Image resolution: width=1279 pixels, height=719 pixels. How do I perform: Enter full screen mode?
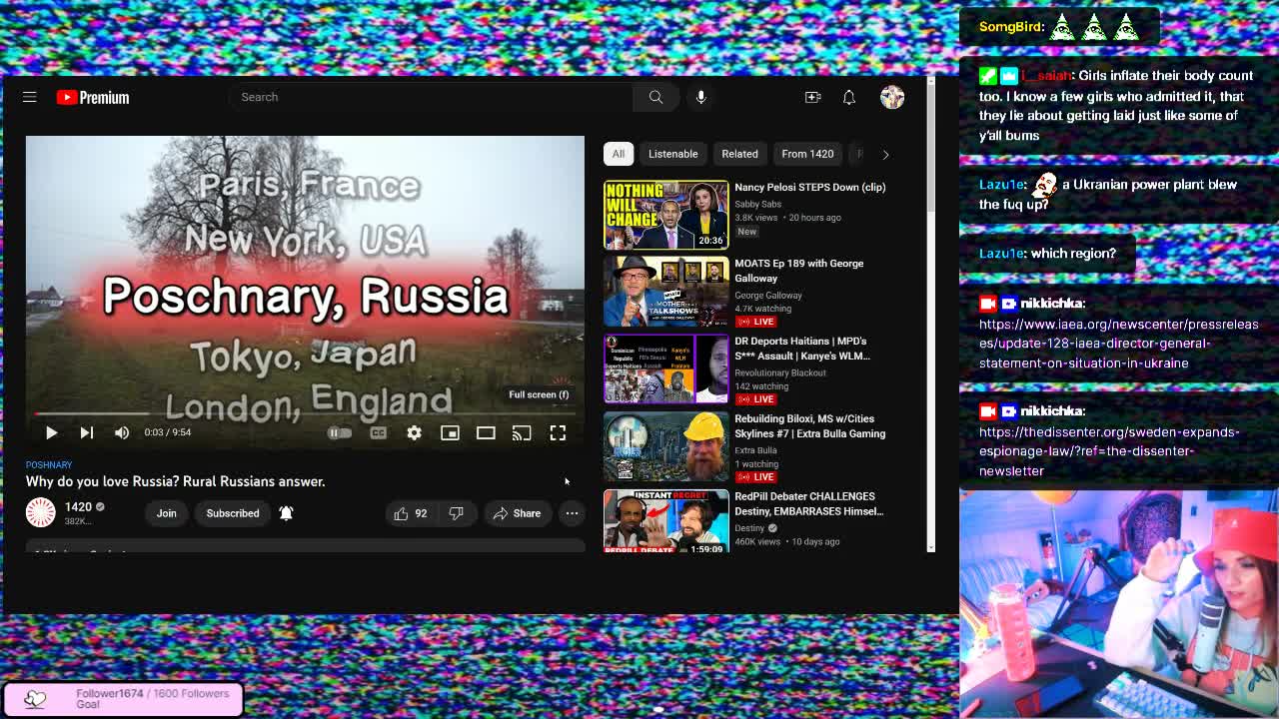click(x=558, y=432)
